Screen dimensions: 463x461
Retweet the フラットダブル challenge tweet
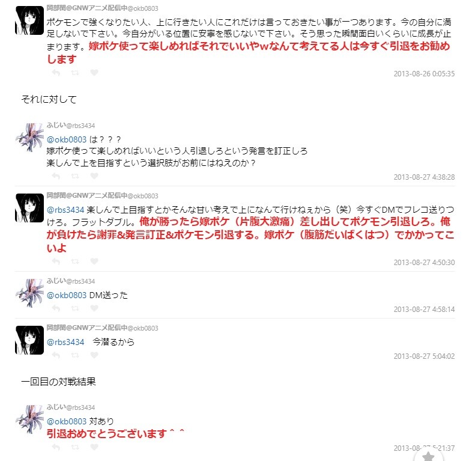click(x=75, y=261)
